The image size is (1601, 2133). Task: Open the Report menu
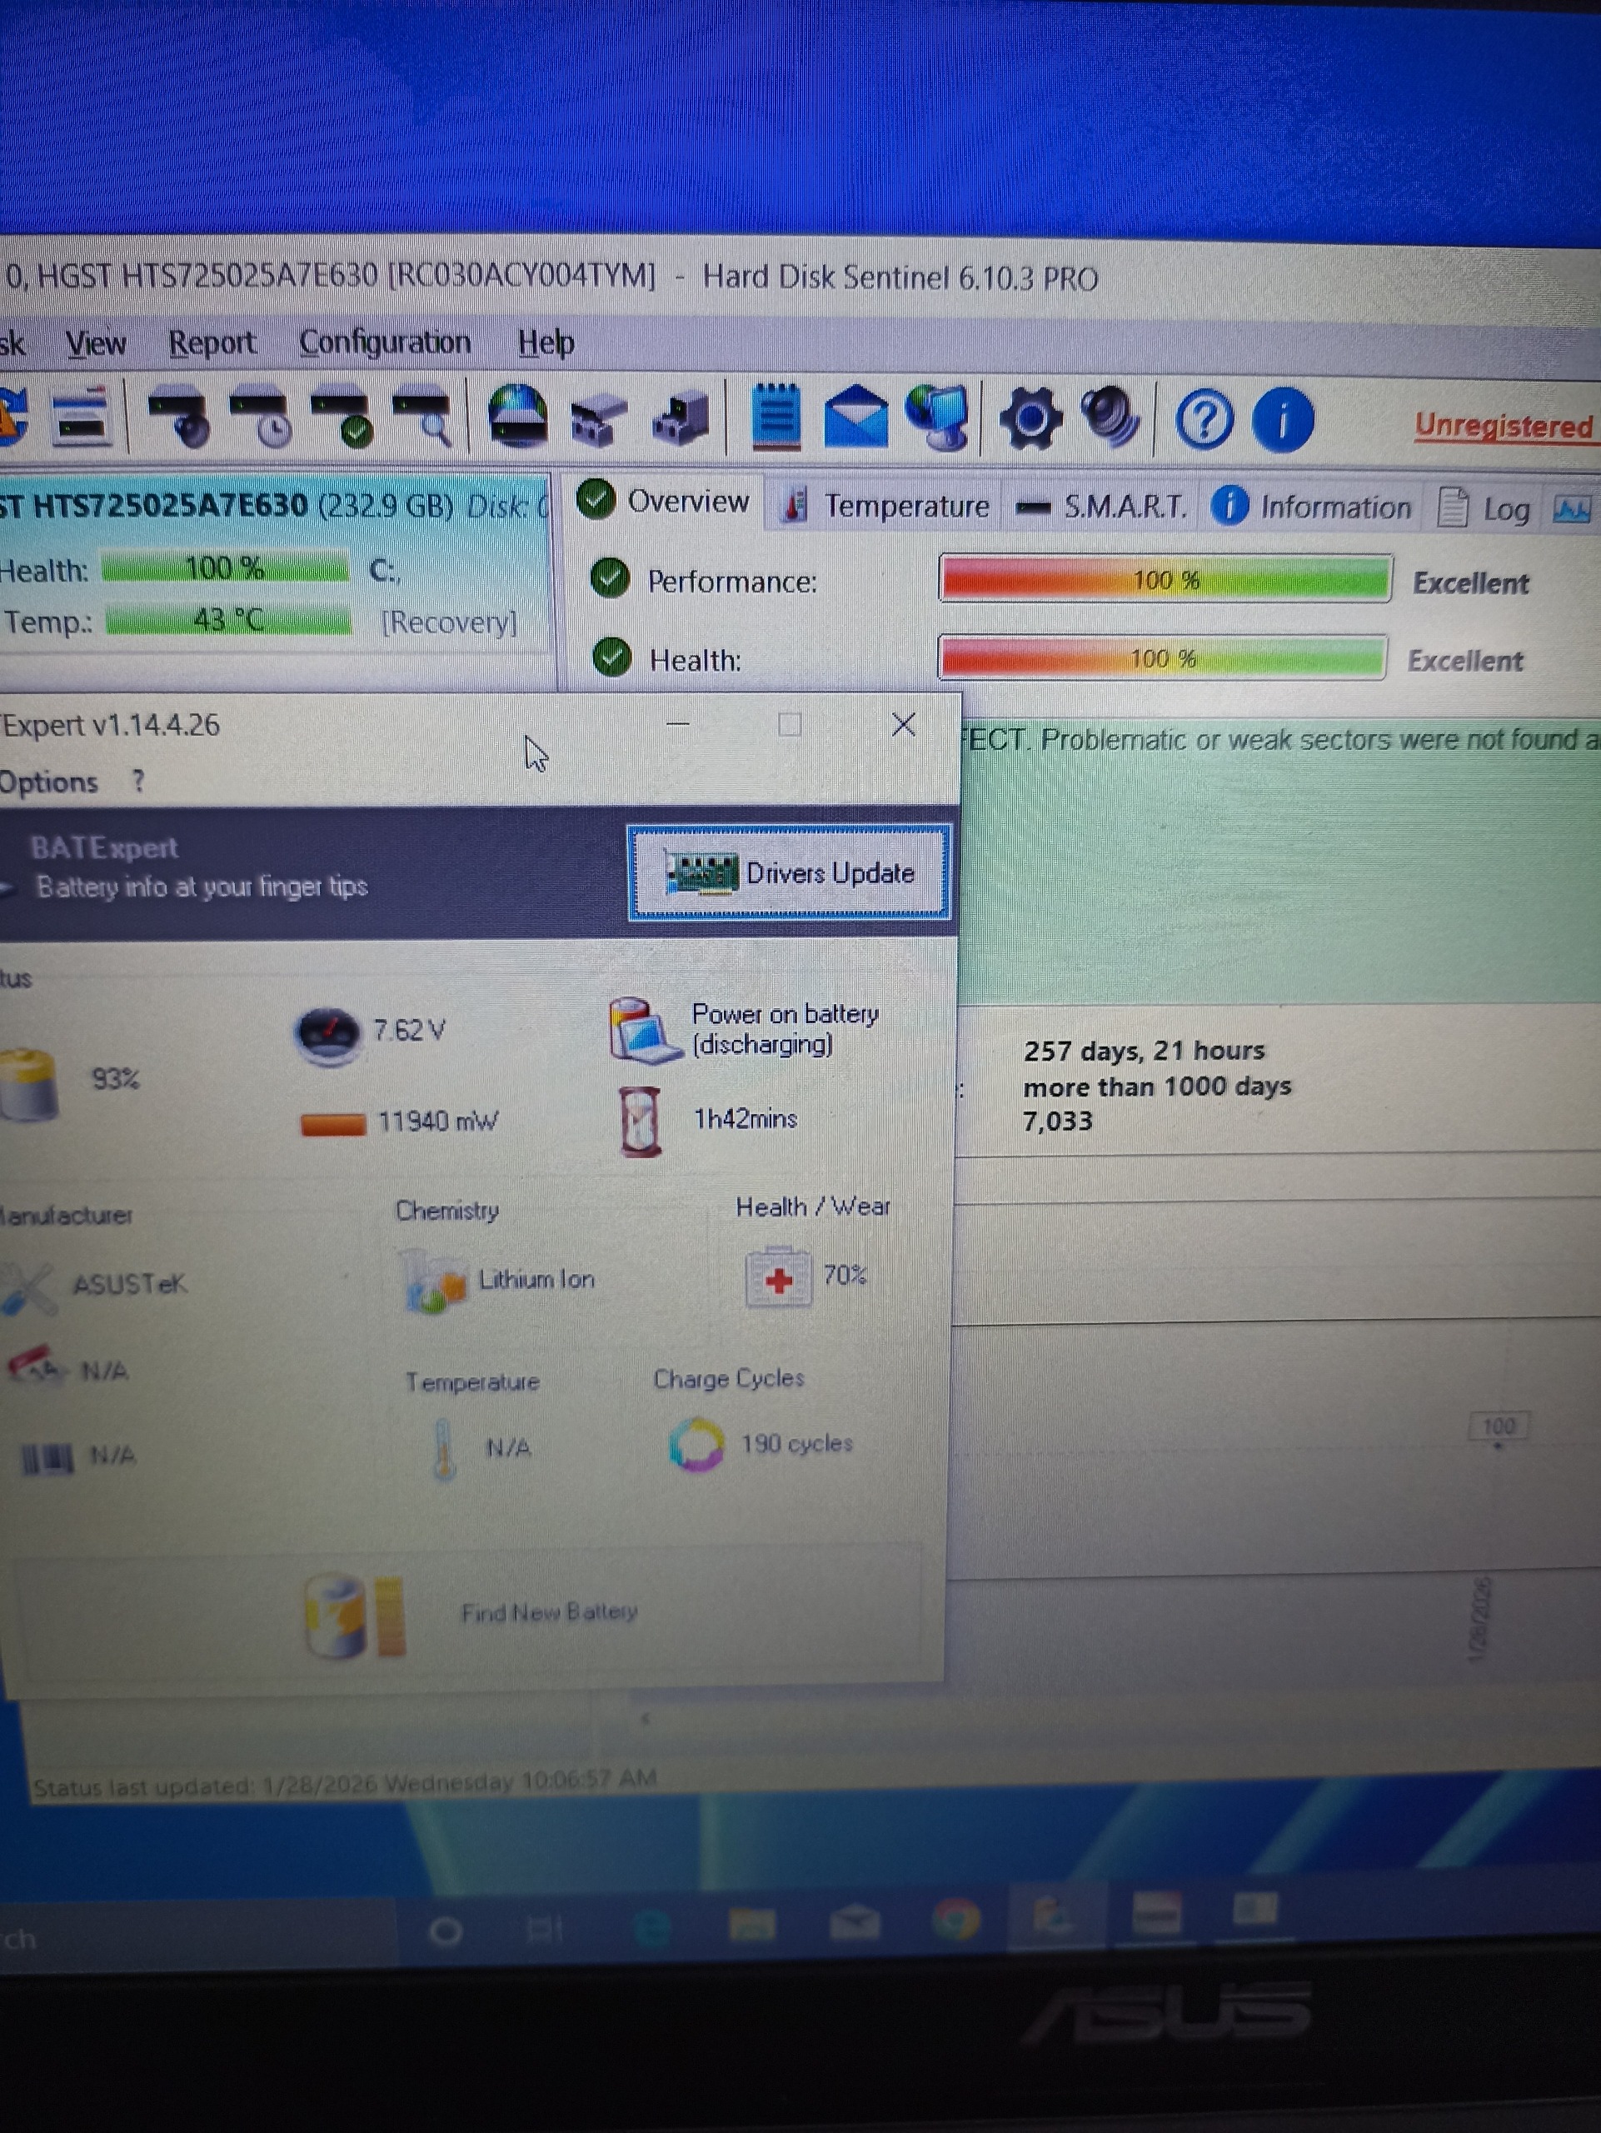(212, 342)
